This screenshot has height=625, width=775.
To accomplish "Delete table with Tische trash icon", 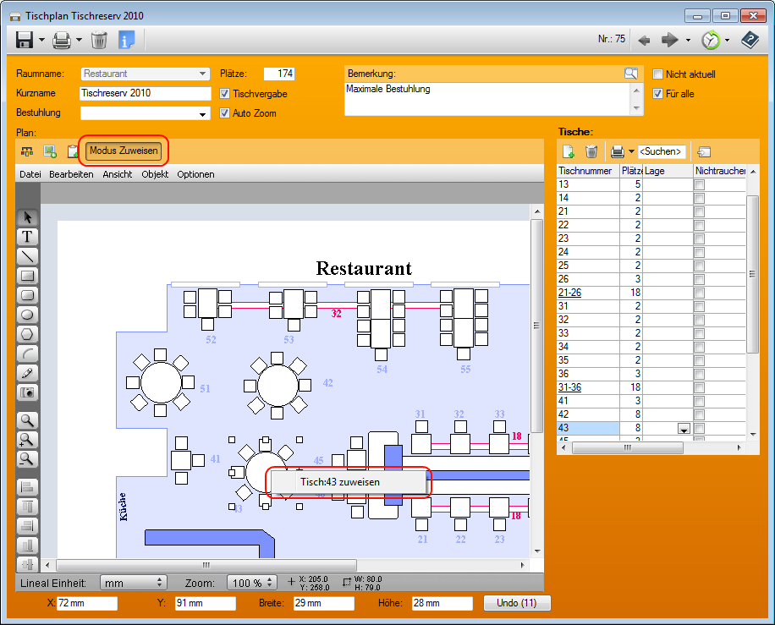I will [x=592, y=151].
